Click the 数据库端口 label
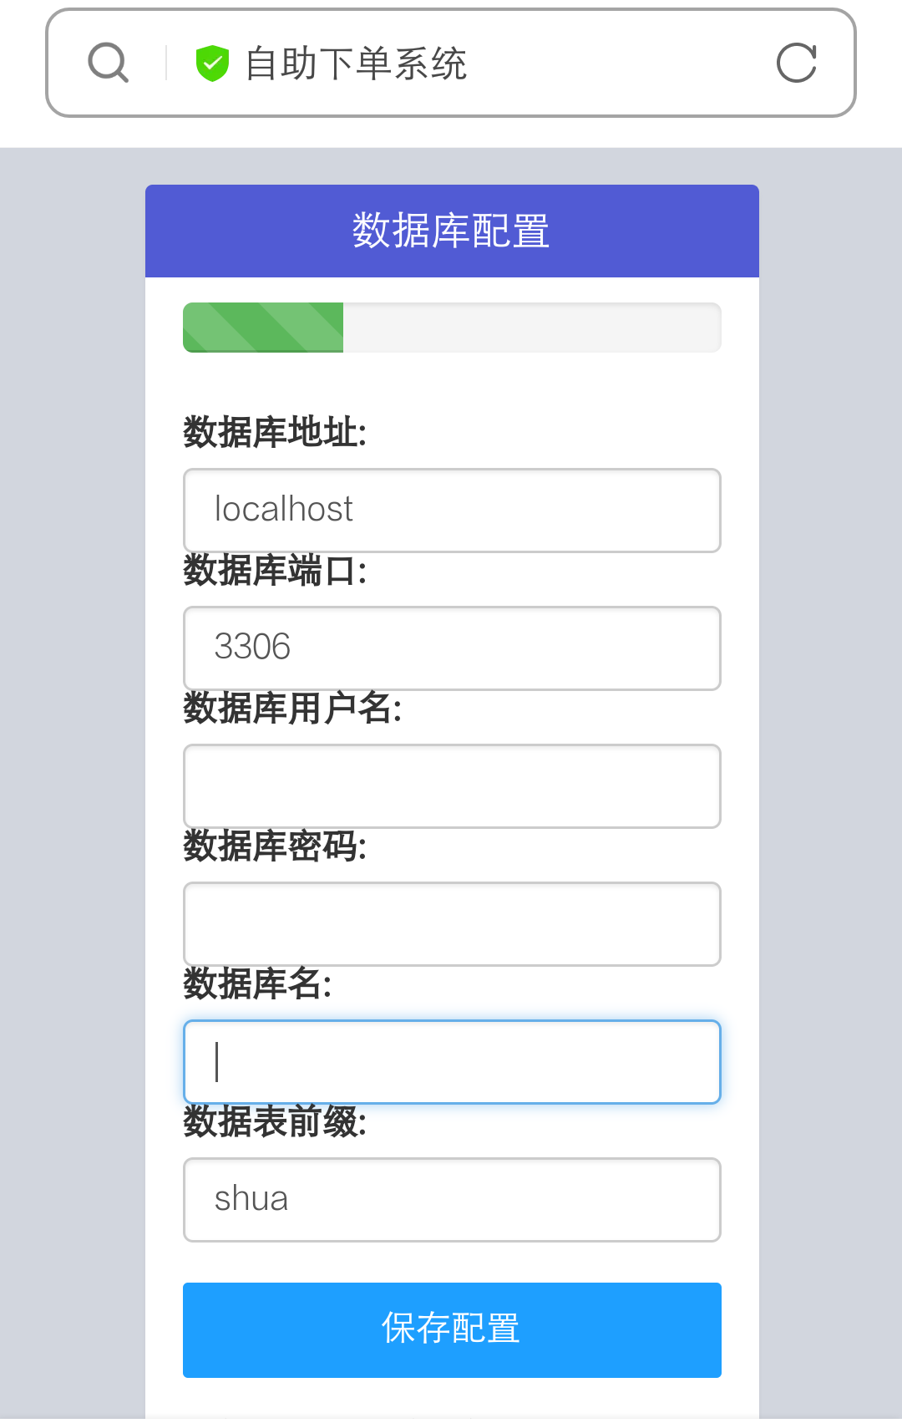This screenshot has height=1423, width=902. click(x=275, y=571)
